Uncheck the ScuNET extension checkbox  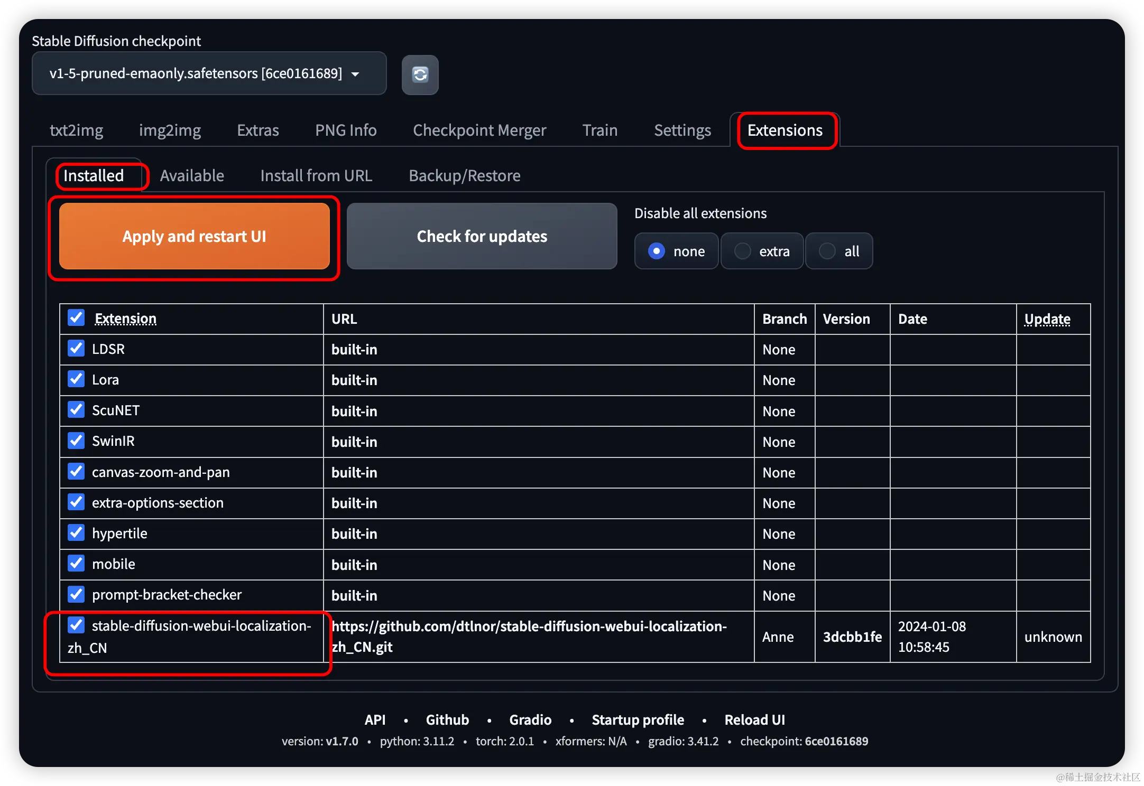(76, 409)
